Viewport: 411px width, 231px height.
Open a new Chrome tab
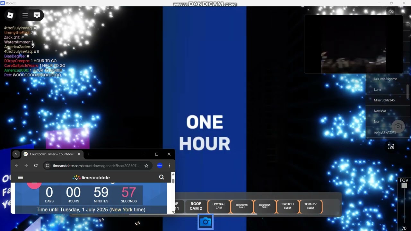[x=89, y=154]
